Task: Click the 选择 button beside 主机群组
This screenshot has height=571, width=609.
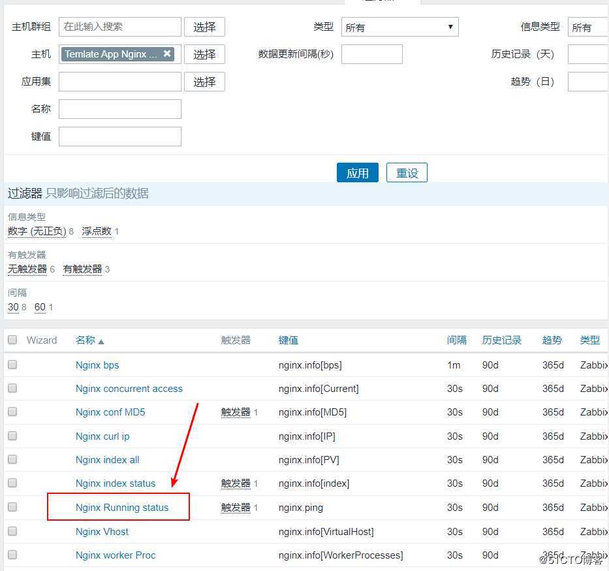Action: click(x=204, y=27)
